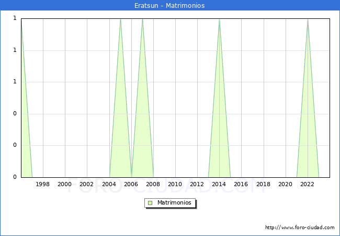Click the bottom y-axis zero label

15,177
